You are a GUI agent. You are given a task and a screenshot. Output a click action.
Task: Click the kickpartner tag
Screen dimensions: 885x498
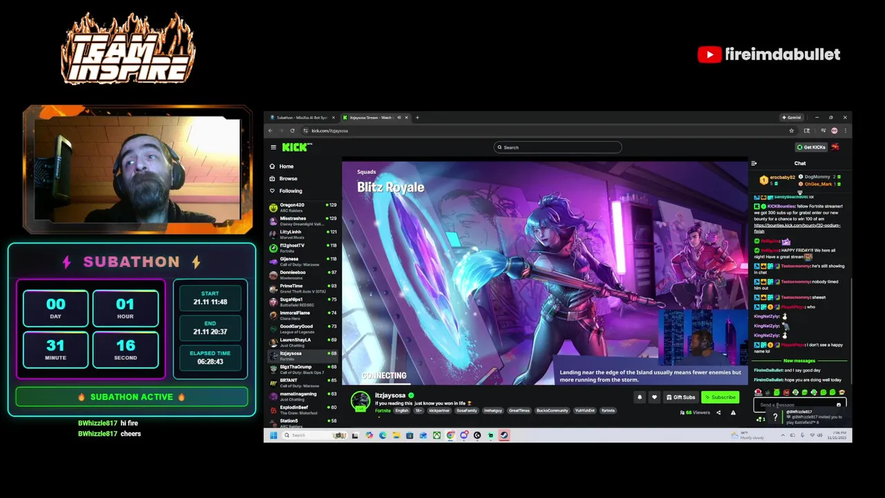click(x=439, y=411)
